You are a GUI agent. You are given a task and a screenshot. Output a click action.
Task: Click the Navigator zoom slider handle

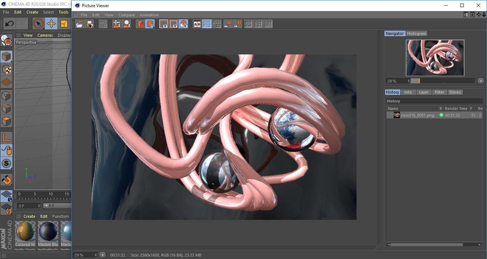(419, 81)
